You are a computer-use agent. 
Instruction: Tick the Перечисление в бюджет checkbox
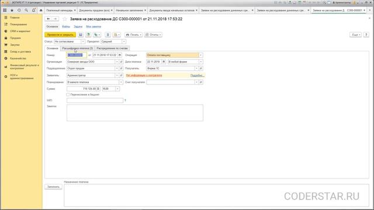(x=68, y=94)
